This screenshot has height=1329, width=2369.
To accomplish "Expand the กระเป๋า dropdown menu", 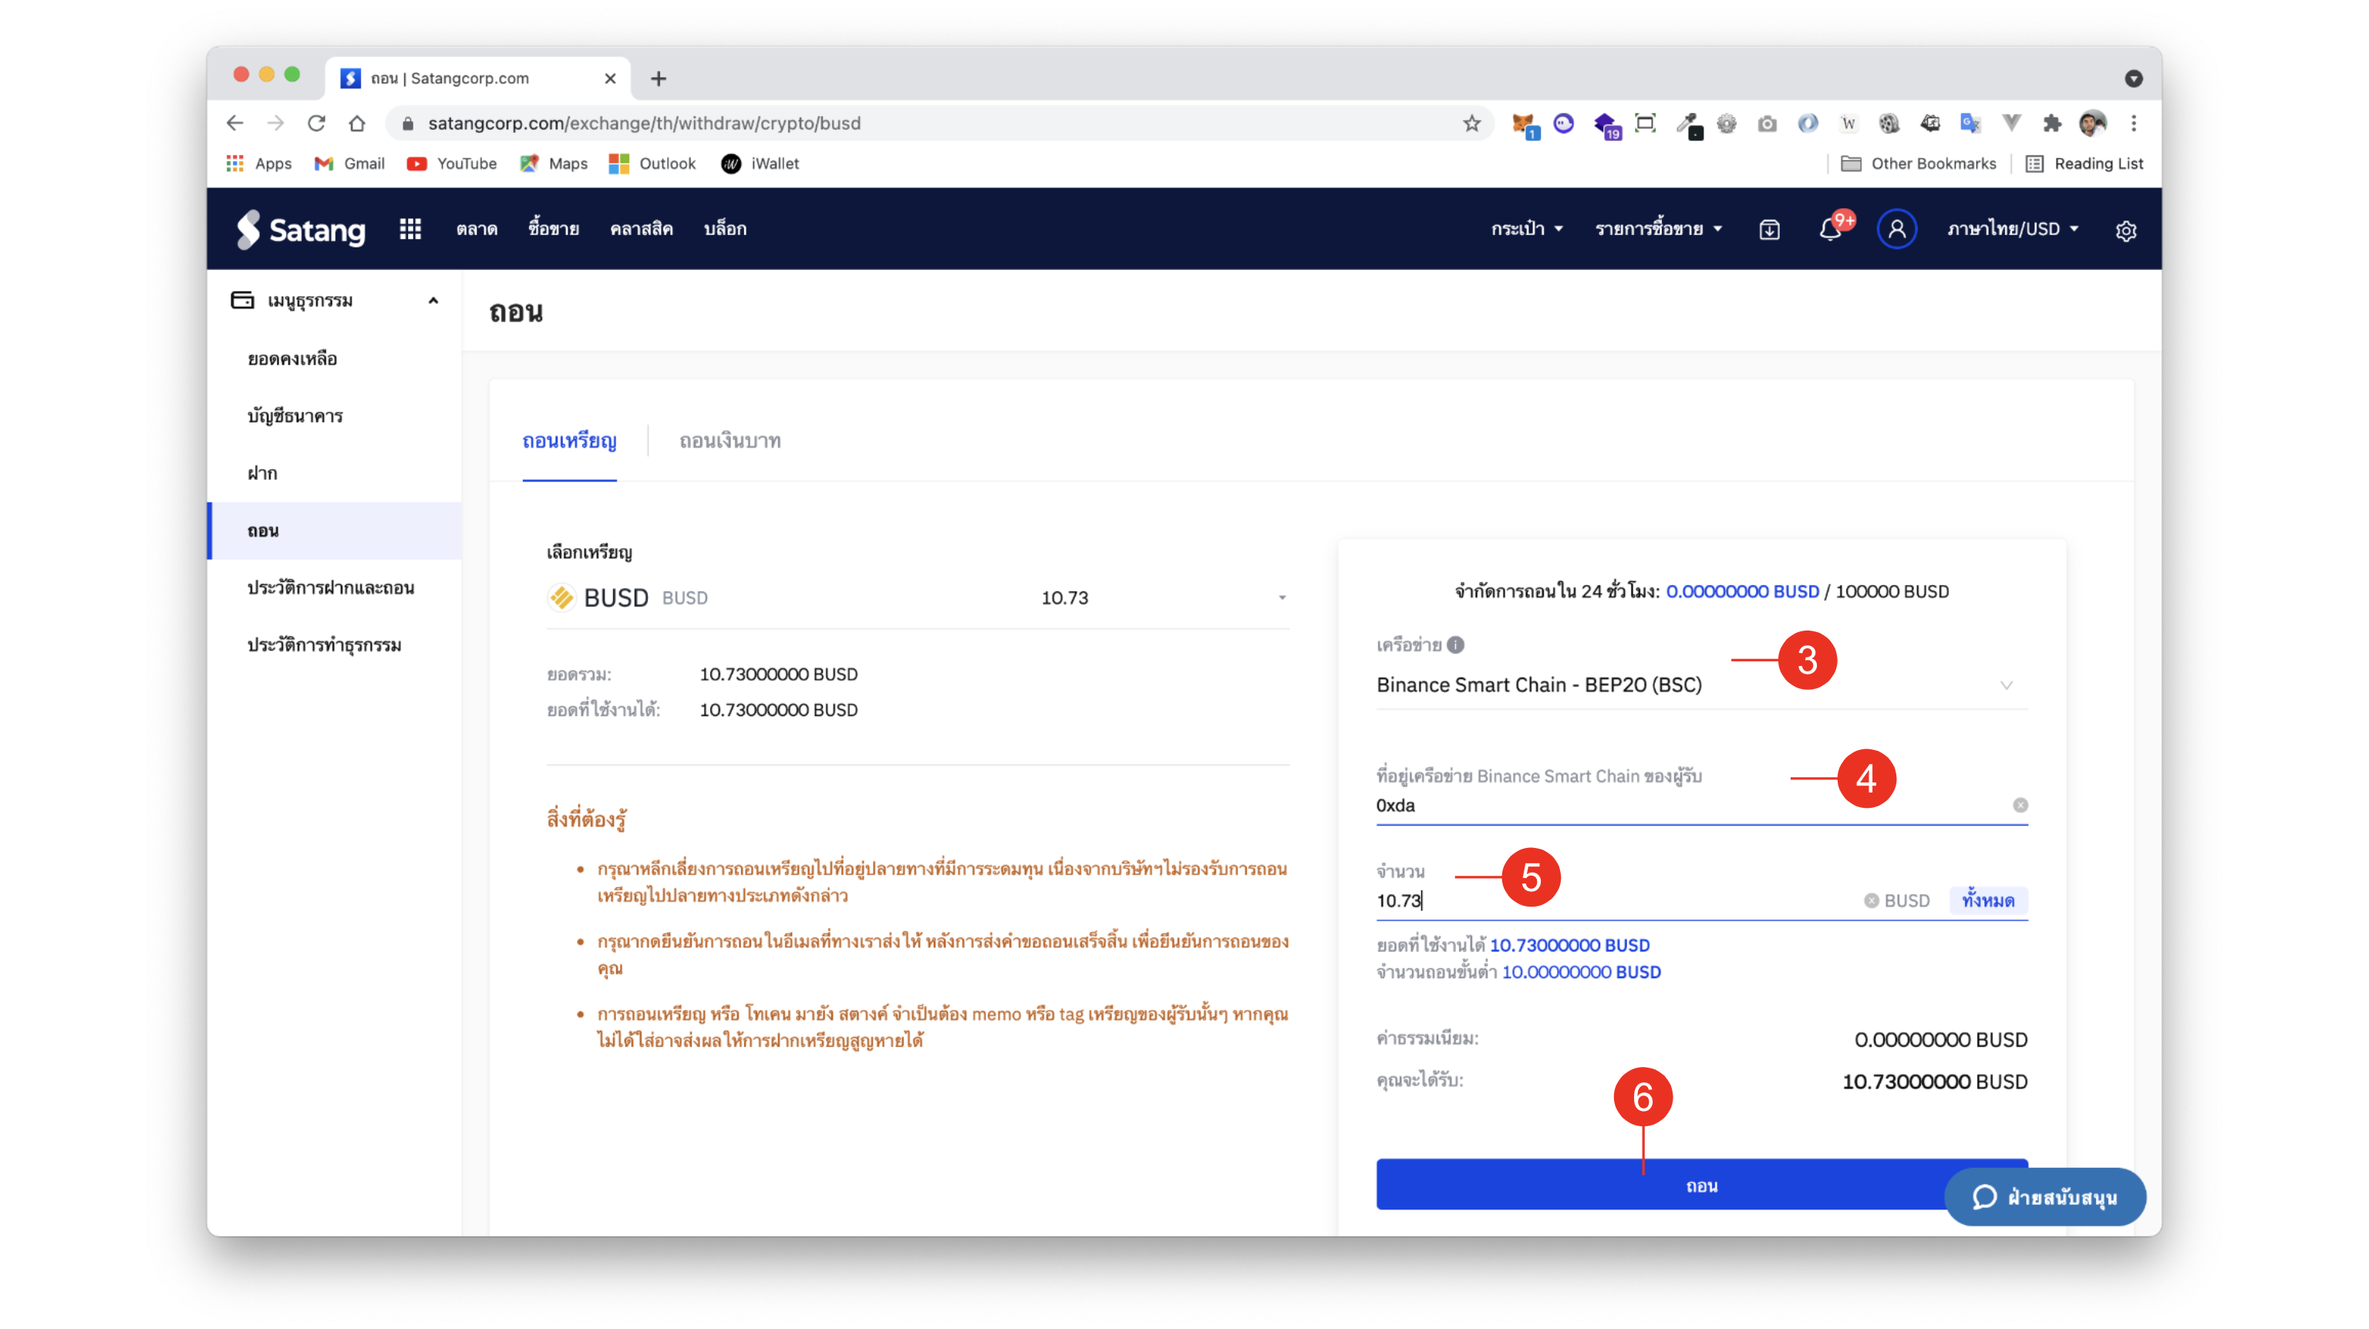I will tap(1528, 229).
